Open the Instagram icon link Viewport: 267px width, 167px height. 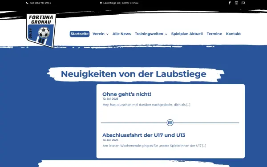pyautogui.click(x=236, y=3)
